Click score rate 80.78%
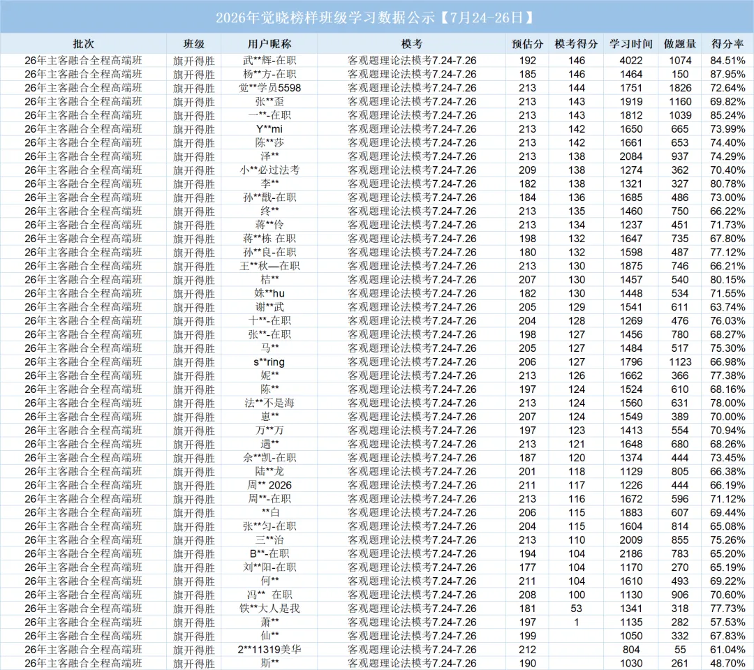This screenshot has height=670, width=754. [x=727, y=184]
